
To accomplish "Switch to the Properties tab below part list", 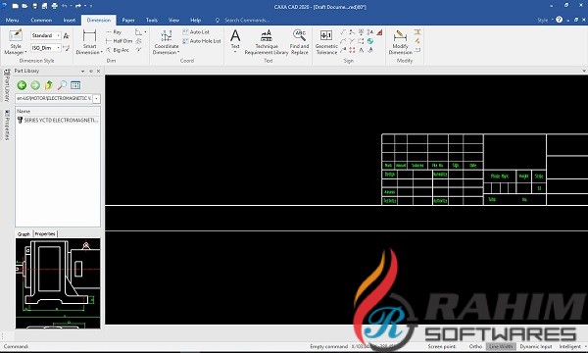I will pyautogui.click(x=45, y=233).
